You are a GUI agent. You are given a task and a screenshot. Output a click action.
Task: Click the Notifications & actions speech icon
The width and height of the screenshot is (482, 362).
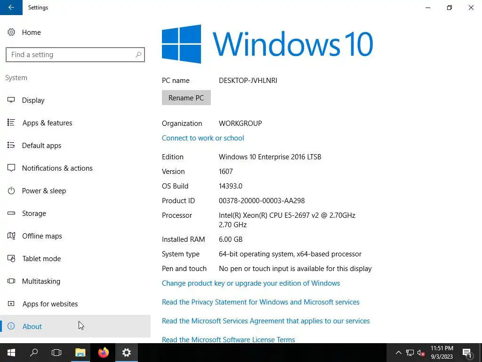[x=11, y=168]
